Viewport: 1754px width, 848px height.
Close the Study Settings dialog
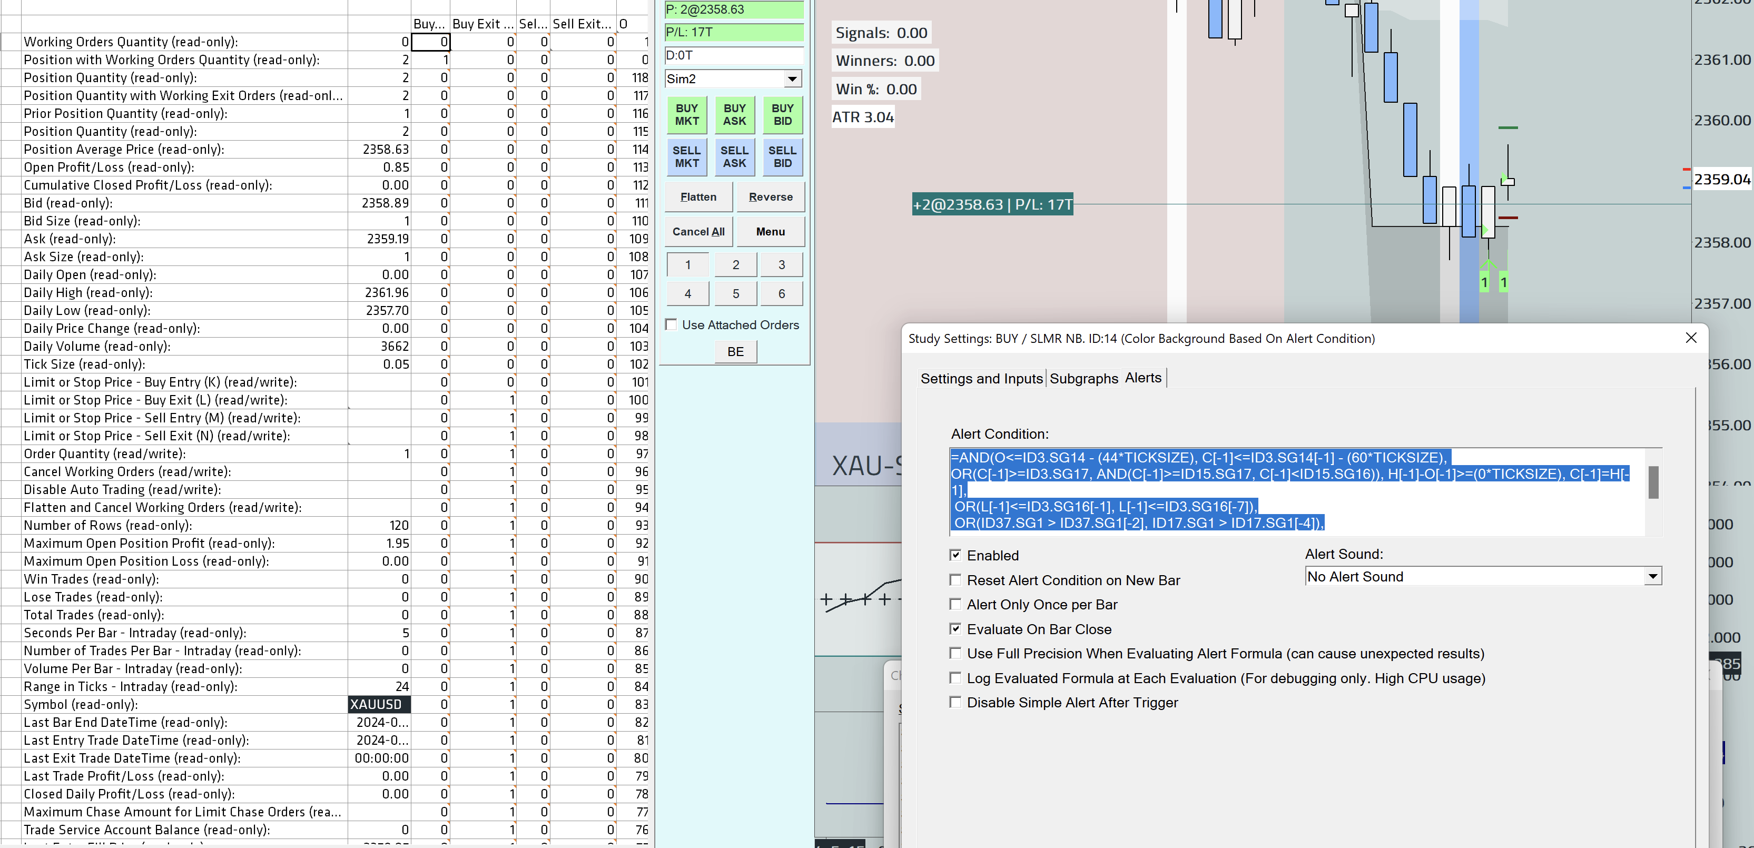[1691, 339]
